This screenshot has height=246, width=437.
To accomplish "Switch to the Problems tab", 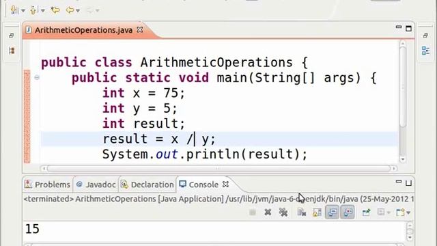I will point(47,184).
